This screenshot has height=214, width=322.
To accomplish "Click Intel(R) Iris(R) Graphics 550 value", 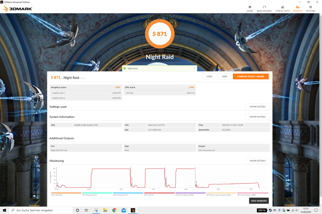I will (86, 125).
